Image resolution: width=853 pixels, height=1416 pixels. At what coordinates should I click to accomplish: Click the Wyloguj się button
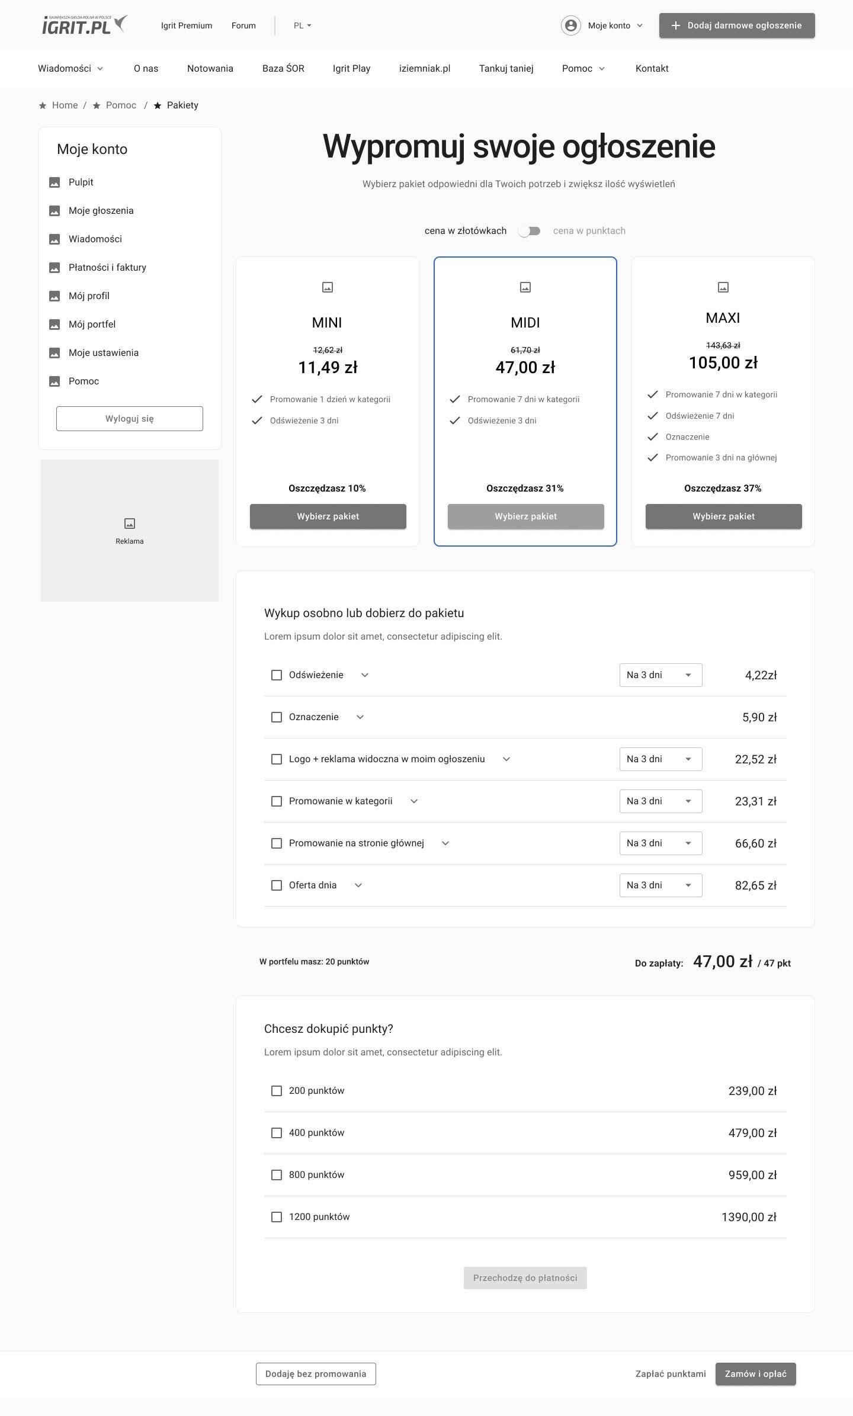pyautogui.click(x=130, y=419)
